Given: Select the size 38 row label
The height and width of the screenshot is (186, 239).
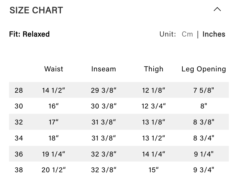Looking at the screenshot, I should (19, 170).
